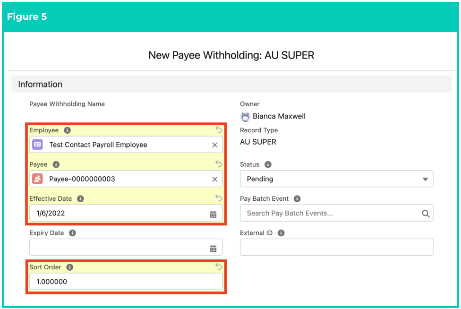Click owner name Bianca Maxwell

coord(279,116)
